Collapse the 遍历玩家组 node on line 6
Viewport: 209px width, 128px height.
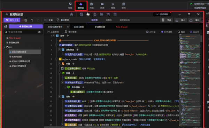[56, 45]
